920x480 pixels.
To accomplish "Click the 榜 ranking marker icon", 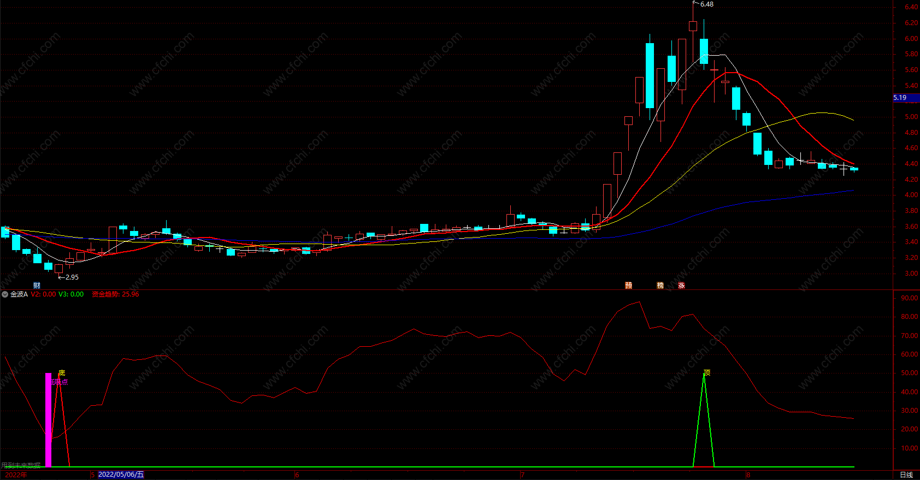I will point(660,285).
